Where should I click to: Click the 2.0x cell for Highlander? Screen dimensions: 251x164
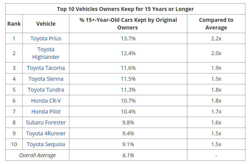pos(216,53)
